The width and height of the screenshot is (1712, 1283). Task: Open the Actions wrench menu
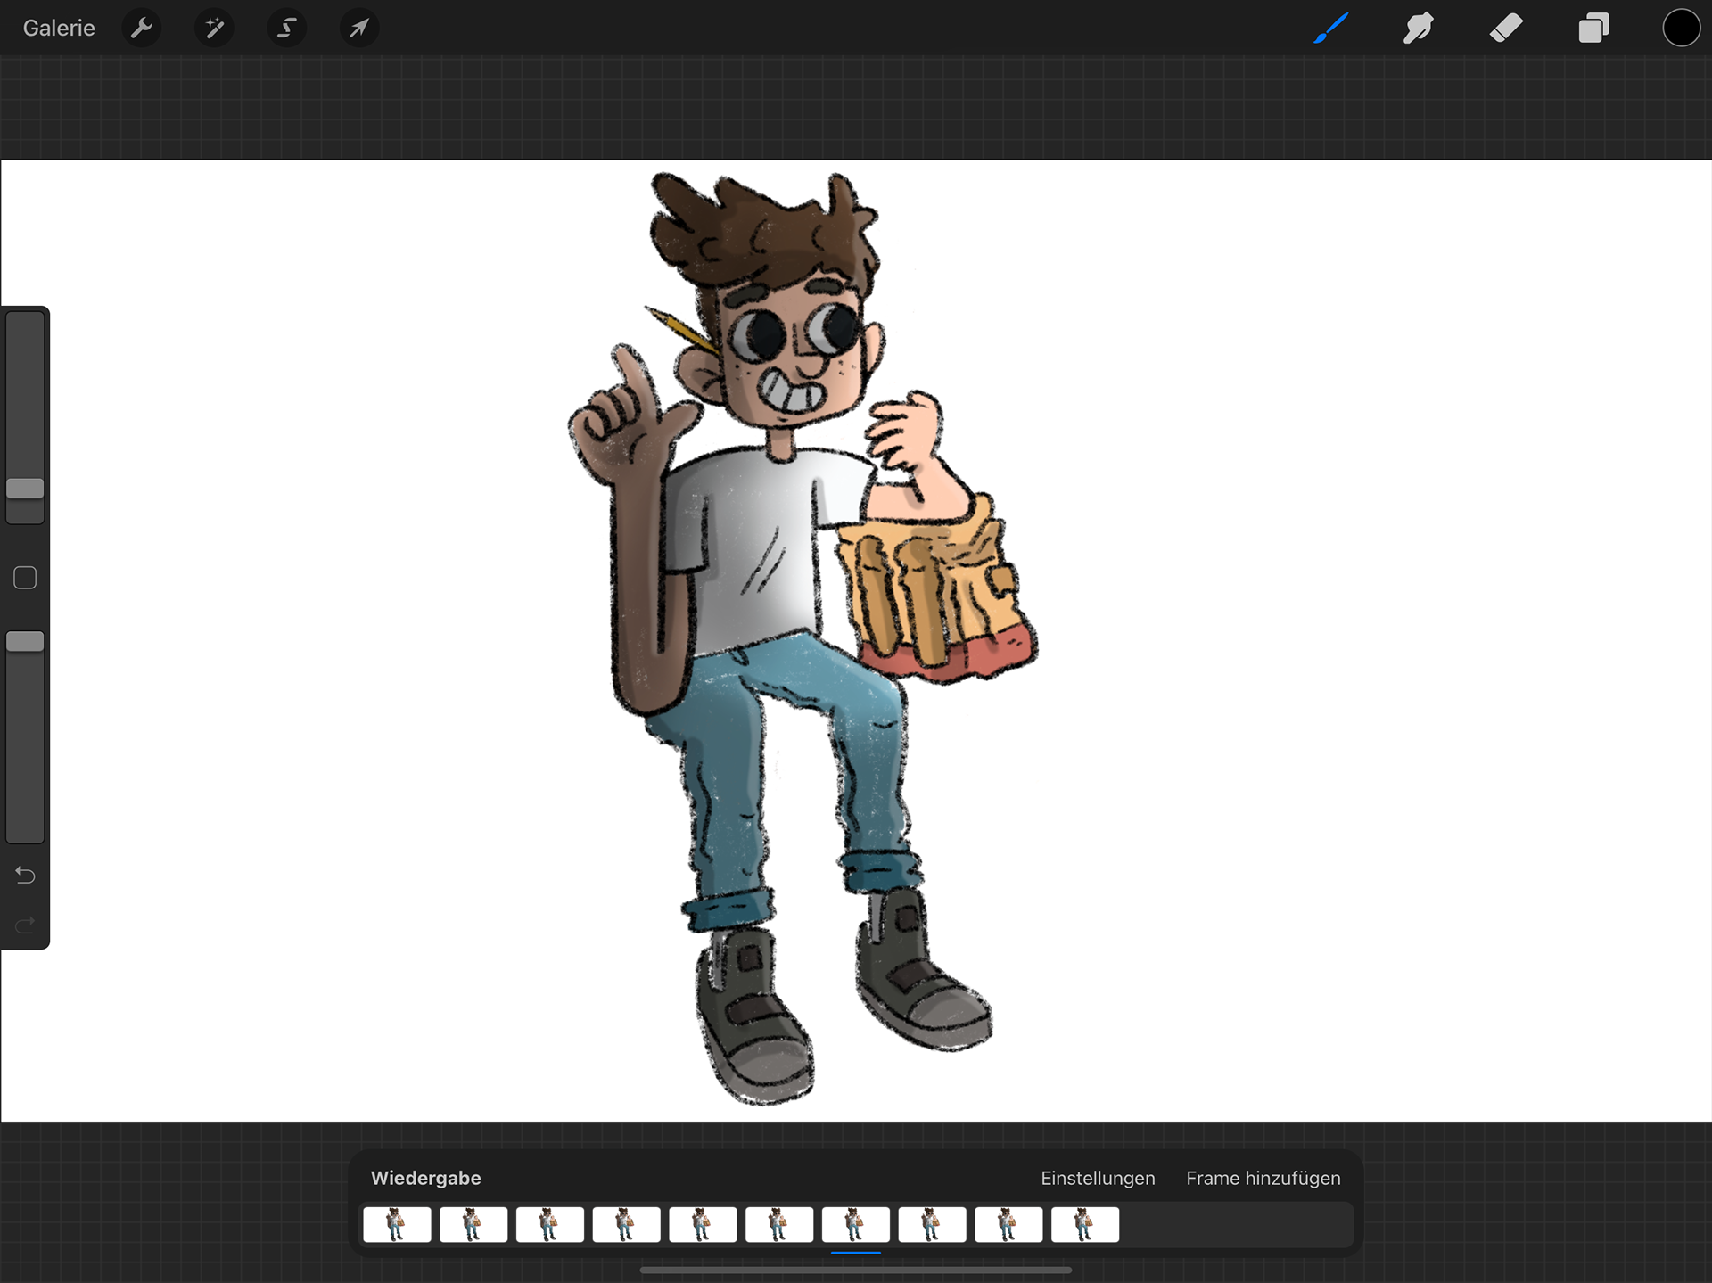click(142, 29)
